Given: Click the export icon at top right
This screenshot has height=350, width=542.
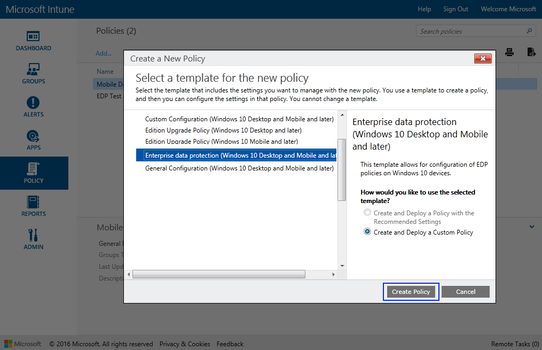Looking at the screenshot, I should (x=531, y=52).
